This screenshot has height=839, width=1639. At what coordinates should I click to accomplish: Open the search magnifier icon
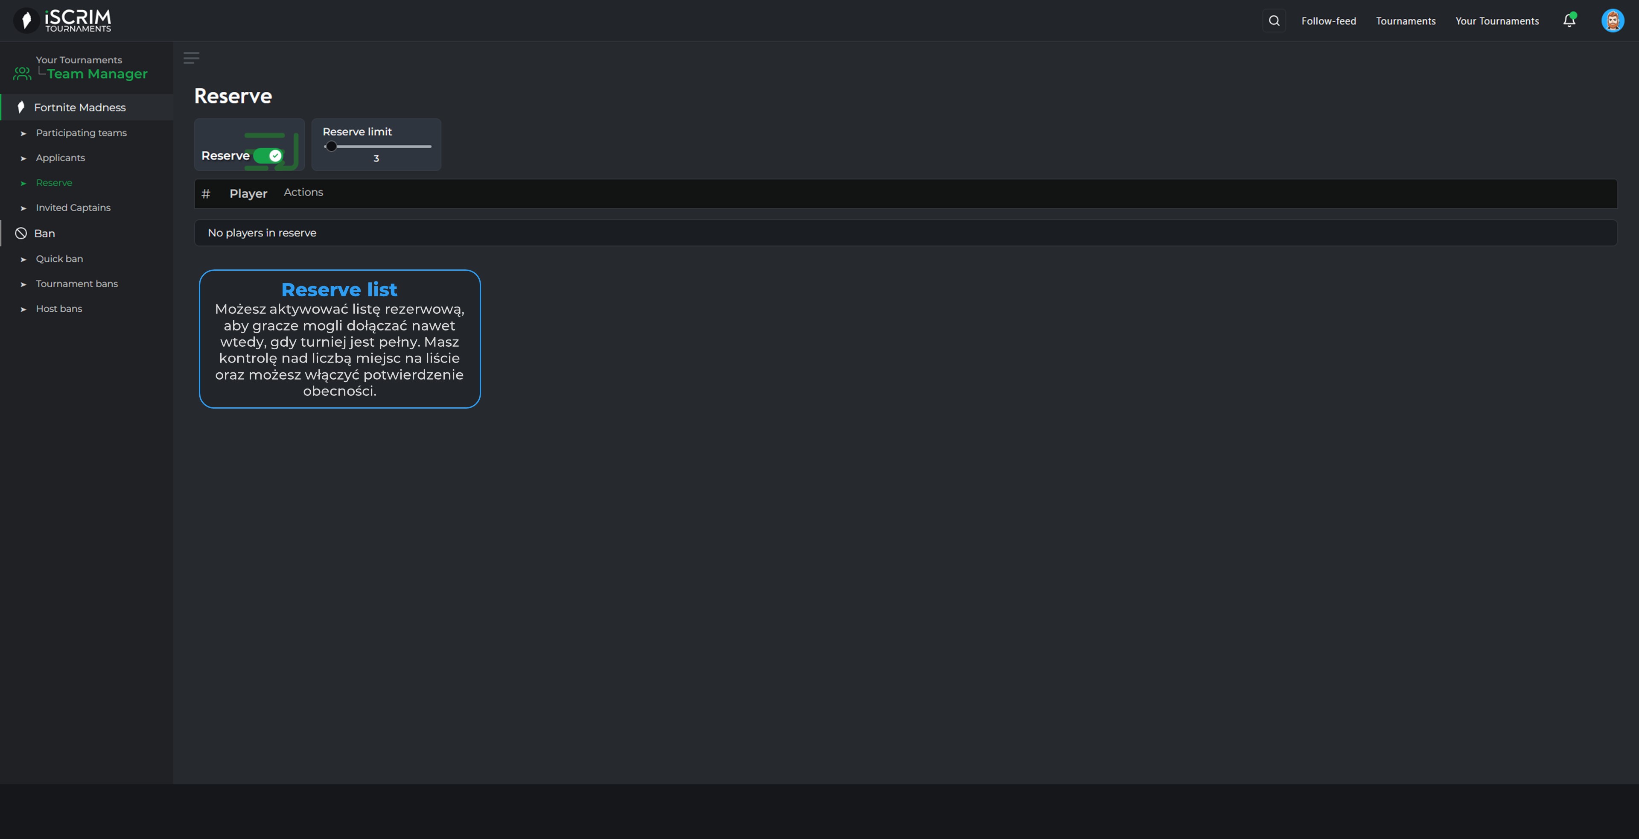coord(1274,21)
